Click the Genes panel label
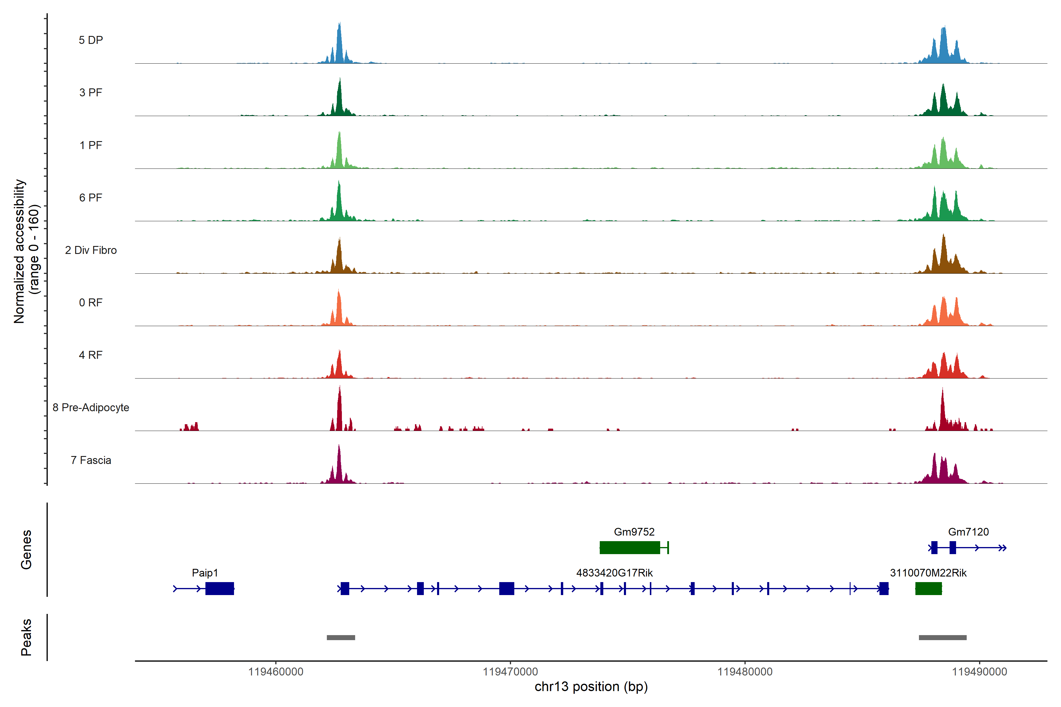 pos(26,549)
